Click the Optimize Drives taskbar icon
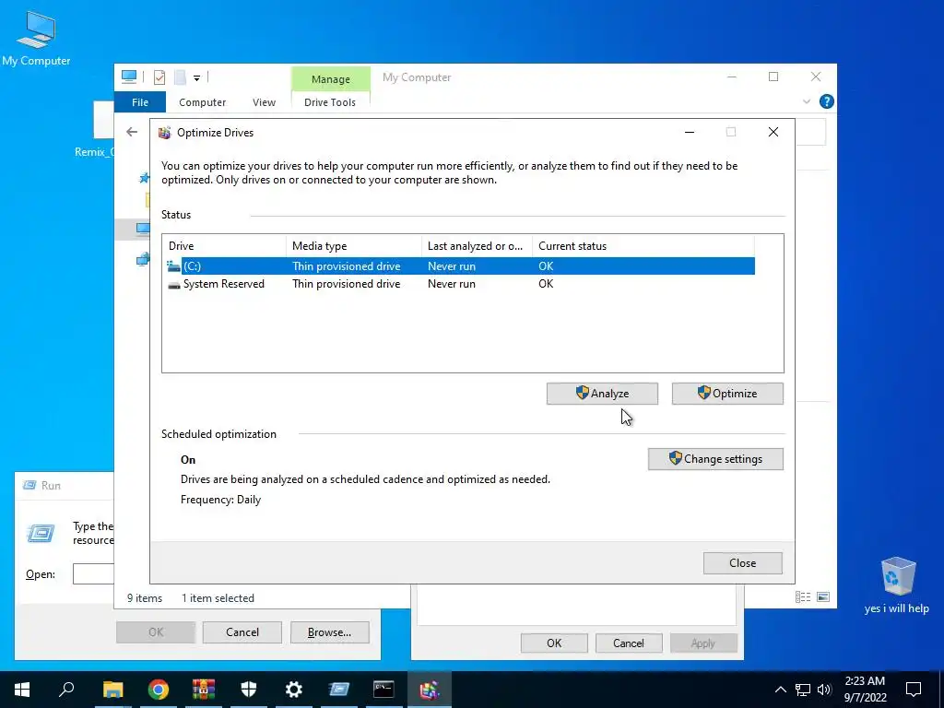Viewport: 944px width, 708px height. (430, 690)
